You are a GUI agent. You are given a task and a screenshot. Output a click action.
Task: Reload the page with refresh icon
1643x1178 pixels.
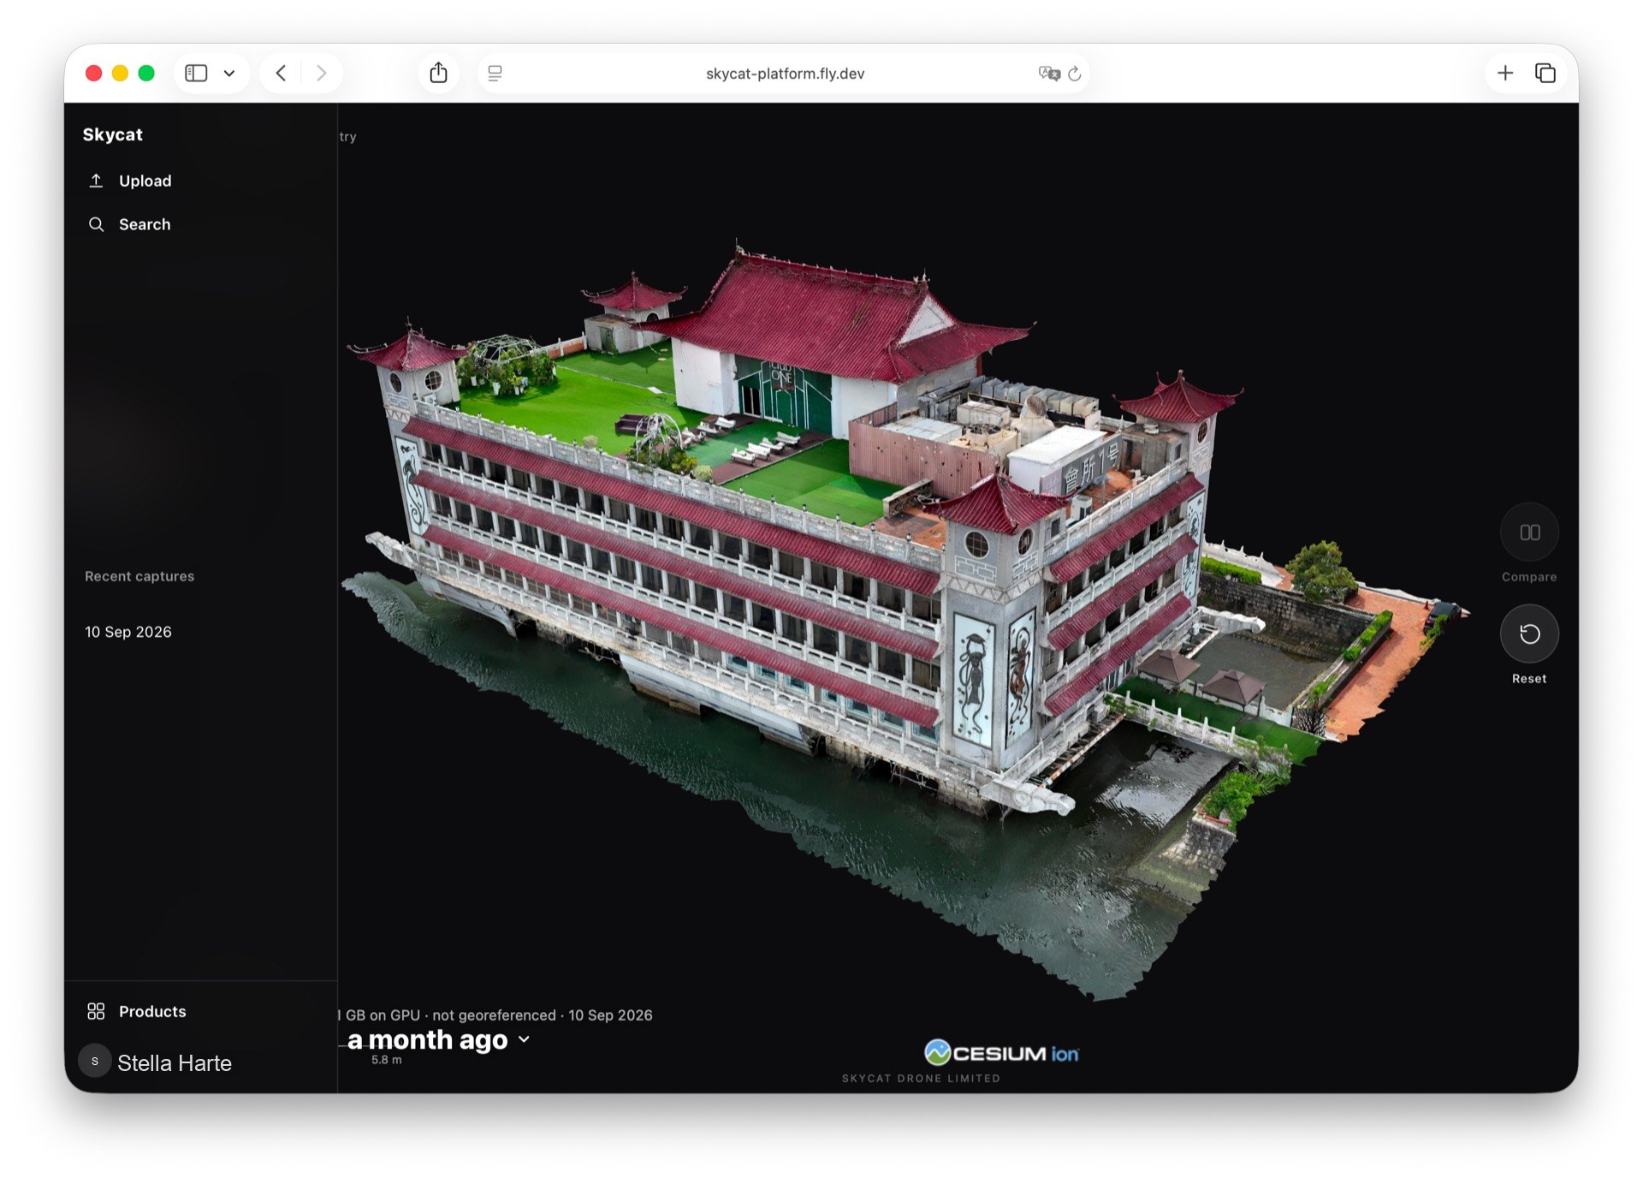(x=1075, y=74)
